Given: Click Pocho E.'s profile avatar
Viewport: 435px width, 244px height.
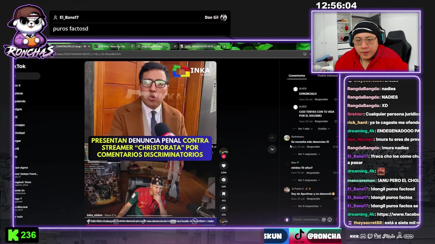Looking at the screenshot, I should click(287, 190).
